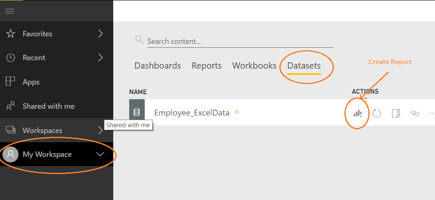
Task: Sort by the NAME column header
Action: coord(138,92)
